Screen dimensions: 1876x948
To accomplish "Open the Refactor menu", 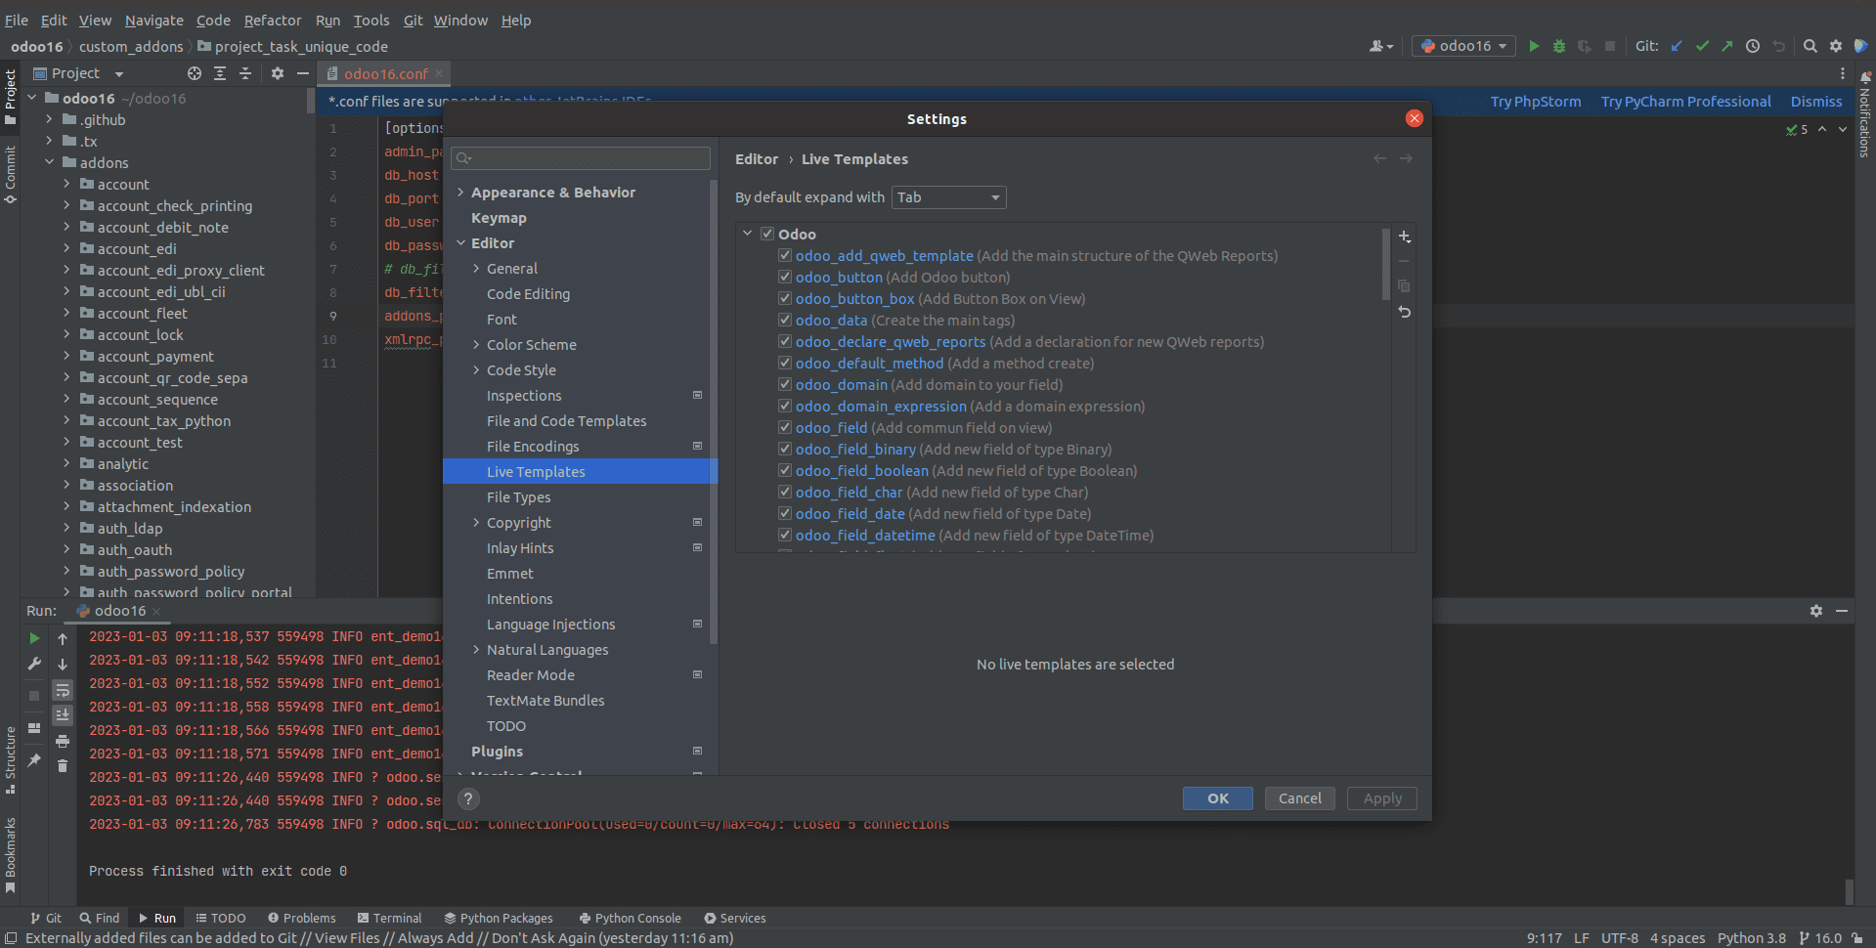I will 273,20.
